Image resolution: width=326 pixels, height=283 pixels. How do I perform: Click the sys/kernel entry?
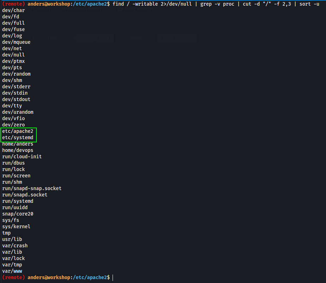tap(16, 226)
